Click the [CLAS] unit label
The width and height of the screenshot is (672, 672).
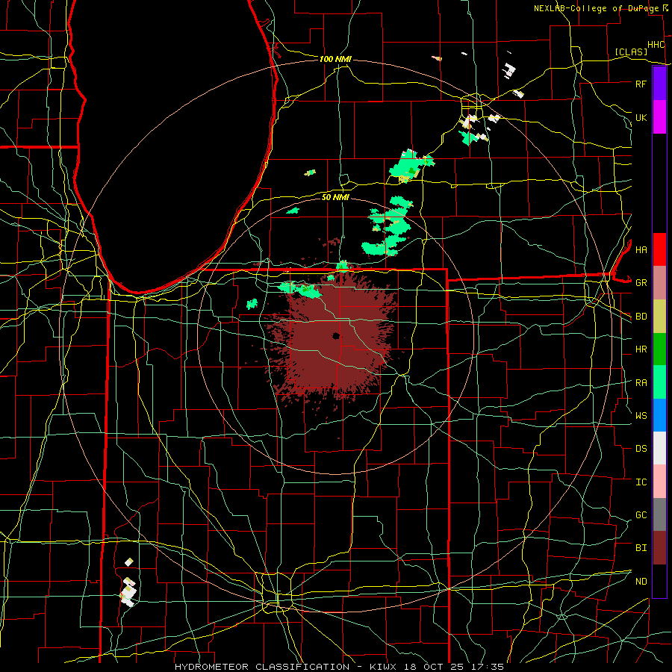[631, 52]
